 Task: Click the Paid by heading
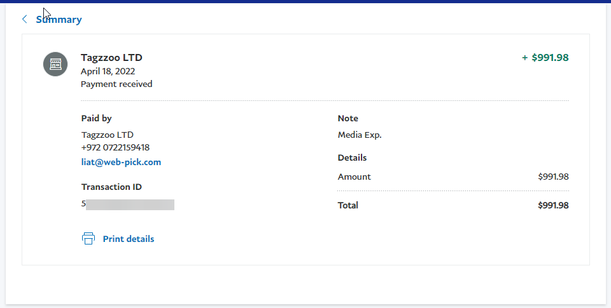[96, 118]
